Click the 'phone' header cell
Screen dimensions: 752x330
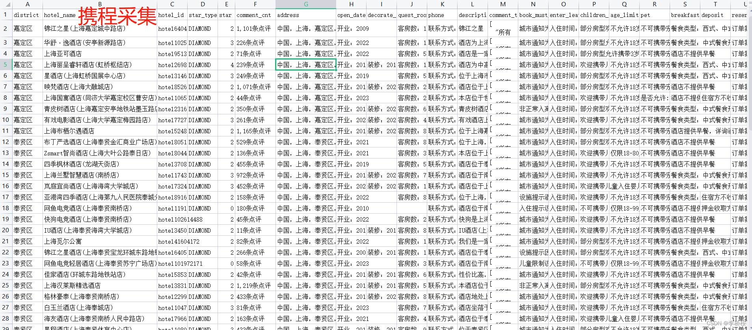(442, 15)
